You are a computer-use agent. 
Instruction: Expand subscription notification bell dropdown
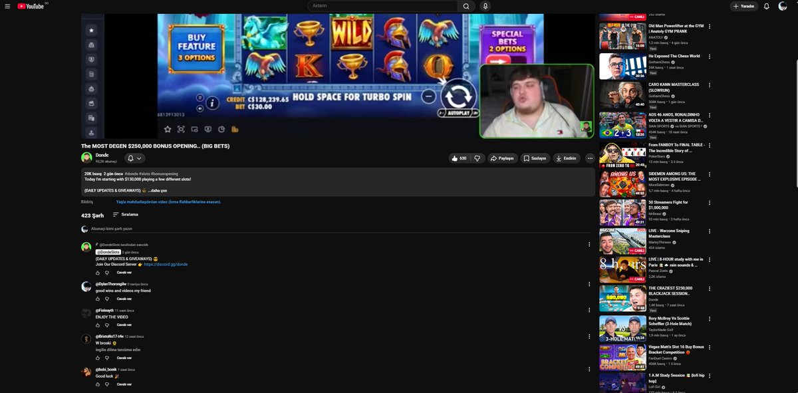[134, 158]
